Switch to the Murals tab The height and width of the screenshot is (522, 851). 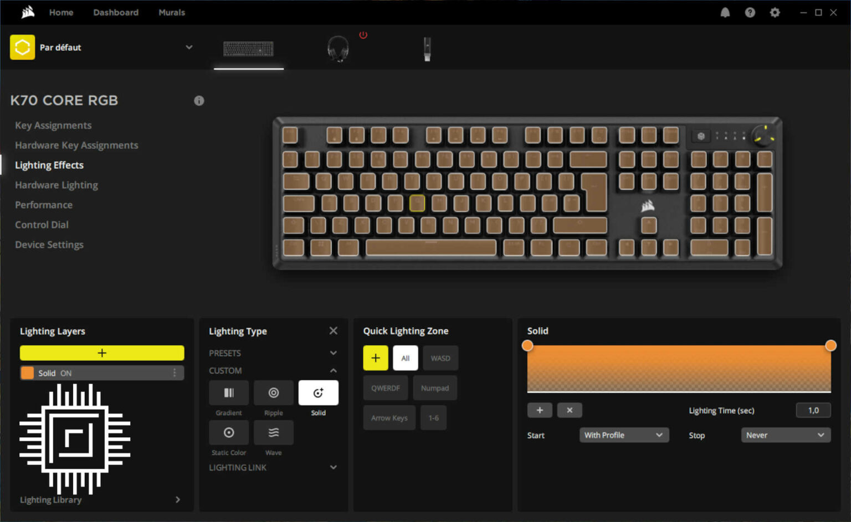[x=172, y=12]
